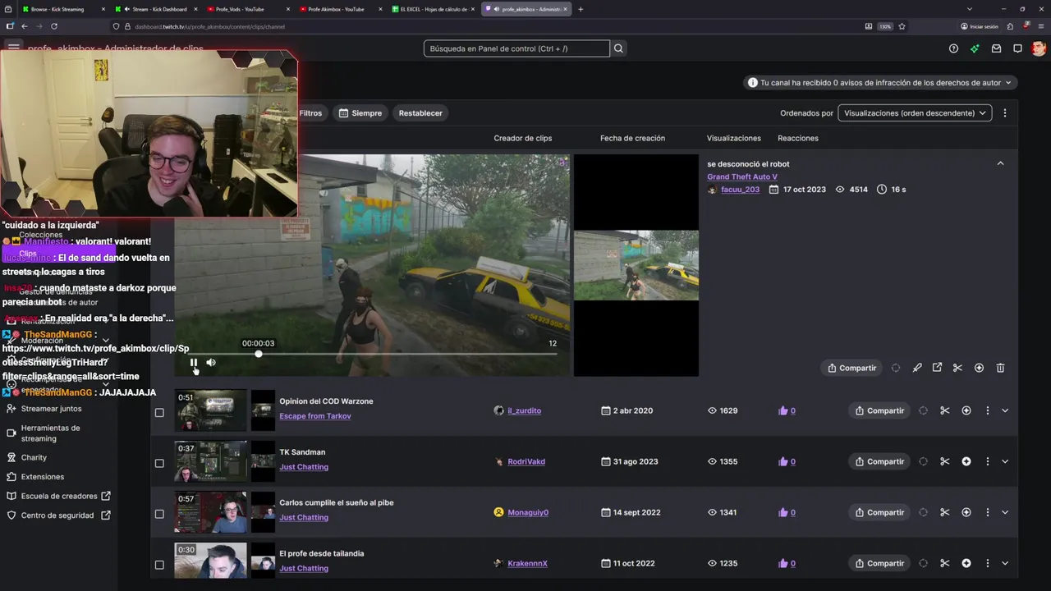The width and height of the screenshot is (1051, 591).
Task: Open the expanded clip in a new window
Action: [937, 368]
